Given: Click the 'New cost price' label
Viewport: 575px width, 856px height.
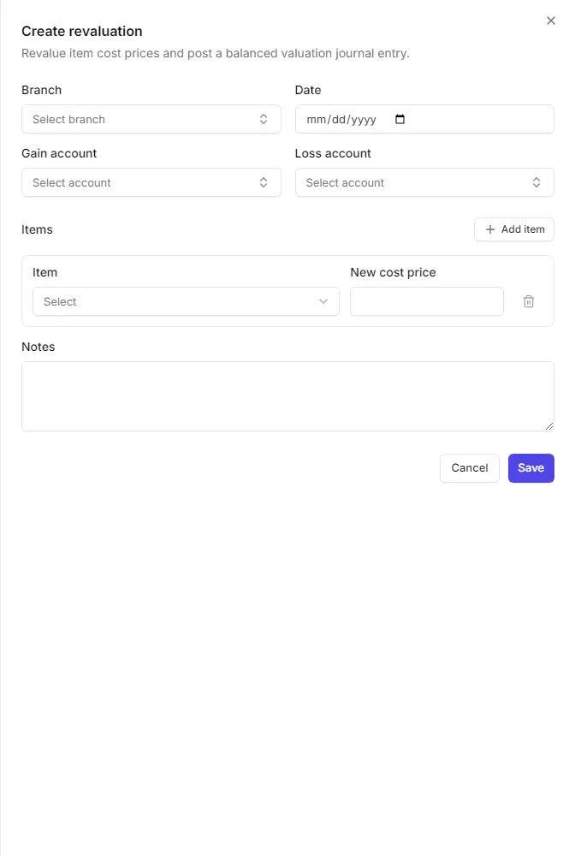Looking at the screenshot, I should pyautogui.click(x=393, y=272).
